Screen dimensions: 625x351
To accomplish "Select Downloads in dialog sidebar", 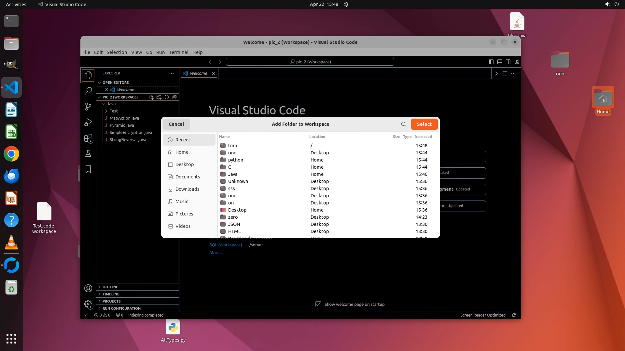I will point(187,189).
